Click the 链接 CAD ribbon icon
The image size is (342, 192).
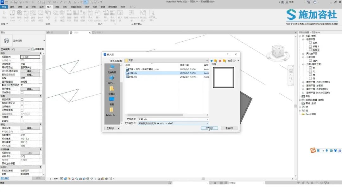pyautogui.click(x=26, y=16)
